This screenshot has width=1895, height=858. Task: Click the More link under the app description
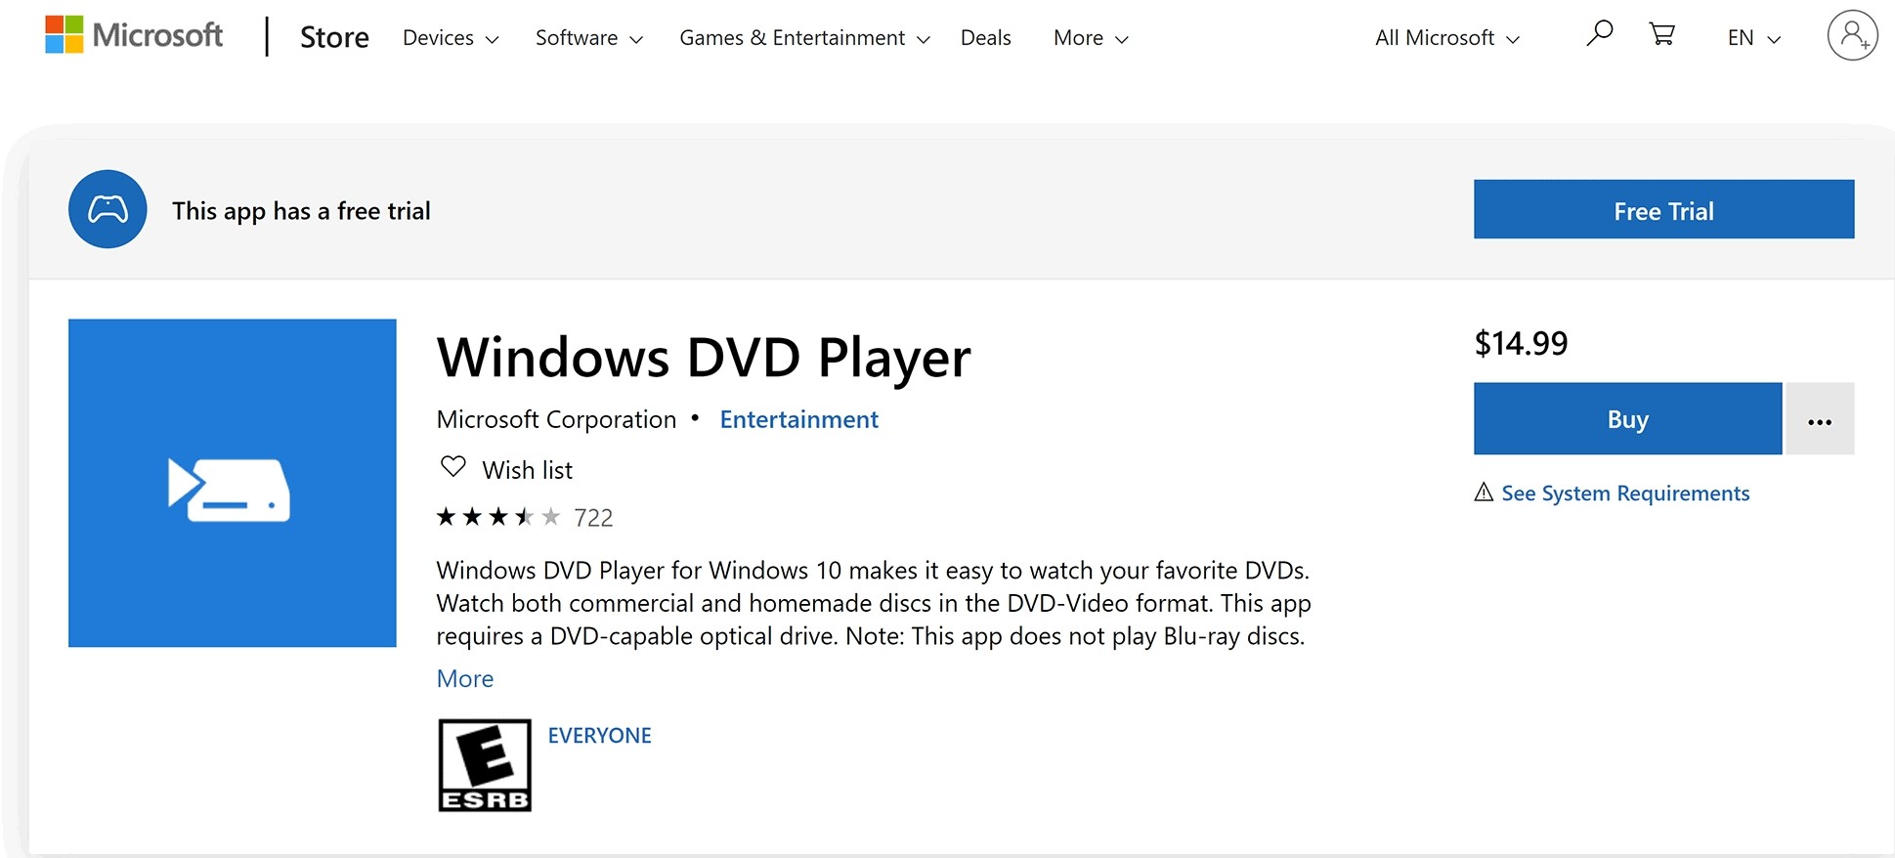pos(464,677)
